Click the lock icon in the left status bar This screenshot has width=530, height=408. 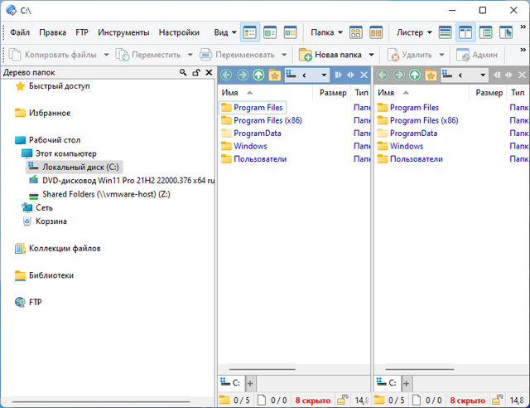(x=342, y=401)
